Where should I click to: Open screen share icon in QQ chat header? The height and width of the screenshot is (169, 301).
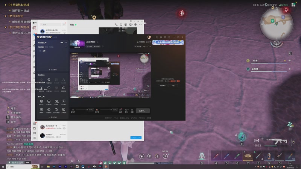[126, 25]
